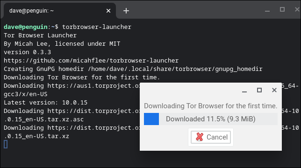The width and height of the screenshot is (301, 168).
Task: Click the torbrowser-launcher command text
Action: 97,27
